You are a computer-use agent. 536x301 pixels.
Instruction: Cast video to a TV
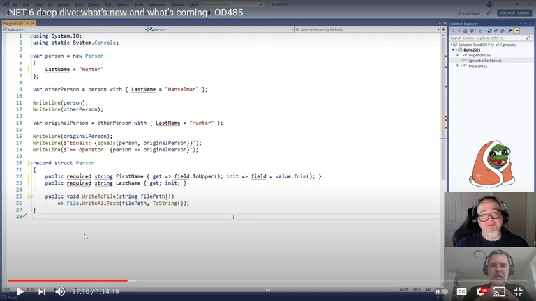pyautogui.click(x=500, y=291)
